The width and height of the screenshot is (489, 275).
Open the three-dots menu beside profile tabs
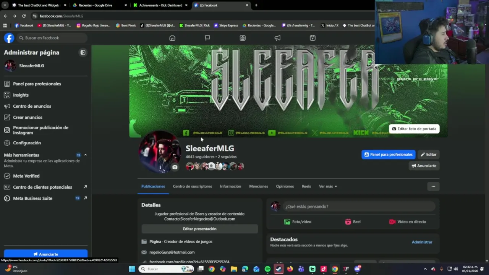(433, 186)
